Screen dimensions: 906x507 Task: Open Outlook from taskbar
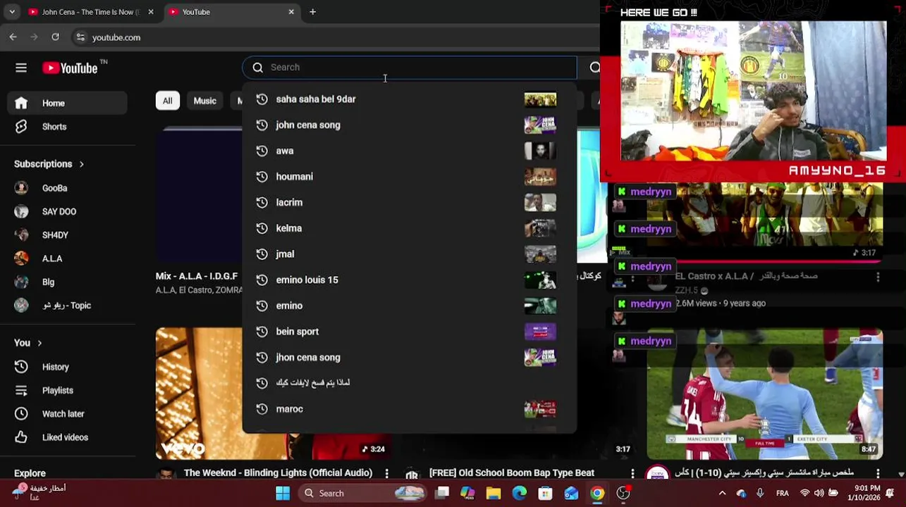[x=571, y=494]
